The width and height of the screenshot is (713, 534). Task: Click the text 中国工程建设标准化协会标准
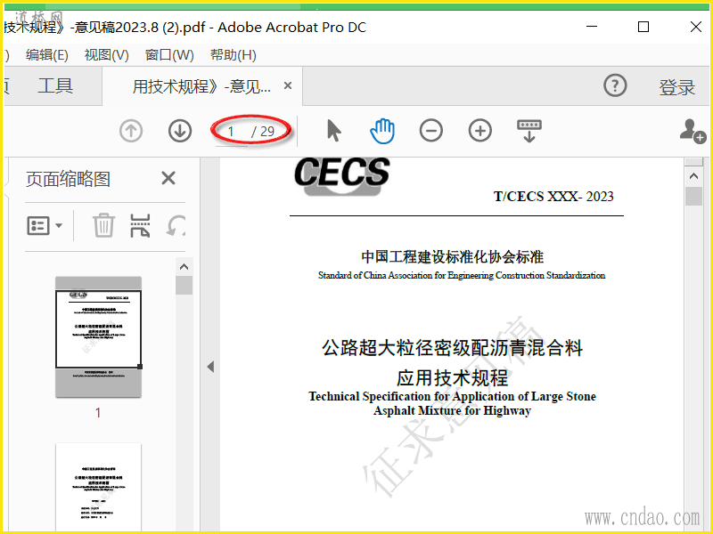[452, 257]
